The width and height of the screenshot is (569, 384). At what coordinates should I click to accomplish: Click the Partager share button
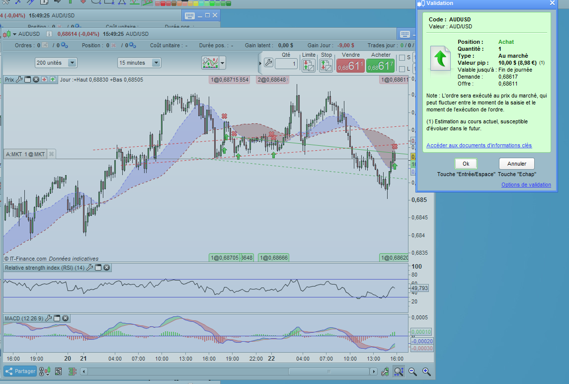click(20, 371)
